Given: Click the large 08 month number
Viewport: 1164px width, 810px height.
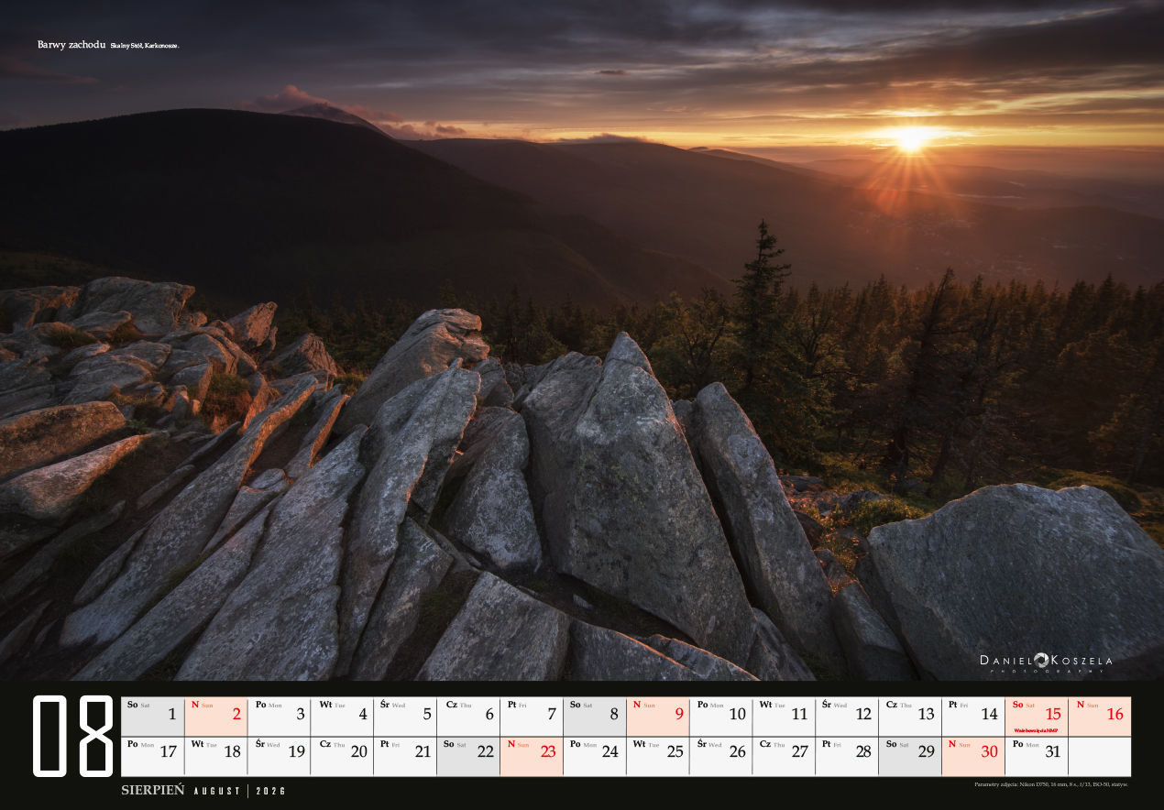Looking at the screenshot, I should (x=73, y=736).
